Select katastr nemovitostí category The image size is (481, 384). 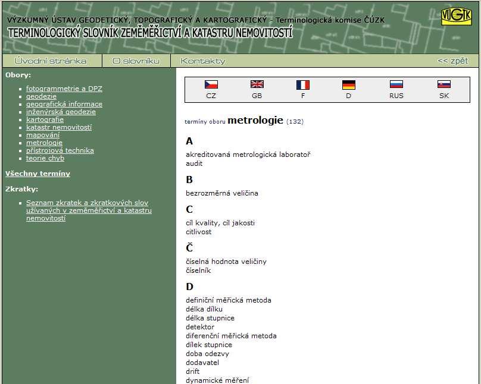click(59, 127)
